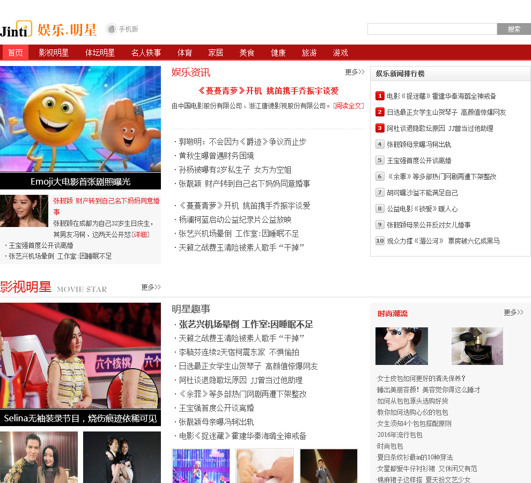This screenshot has height=483, width=531.
Task: Open 健康 navigation item
Action: pyautogui.click(x=278, y=53)
